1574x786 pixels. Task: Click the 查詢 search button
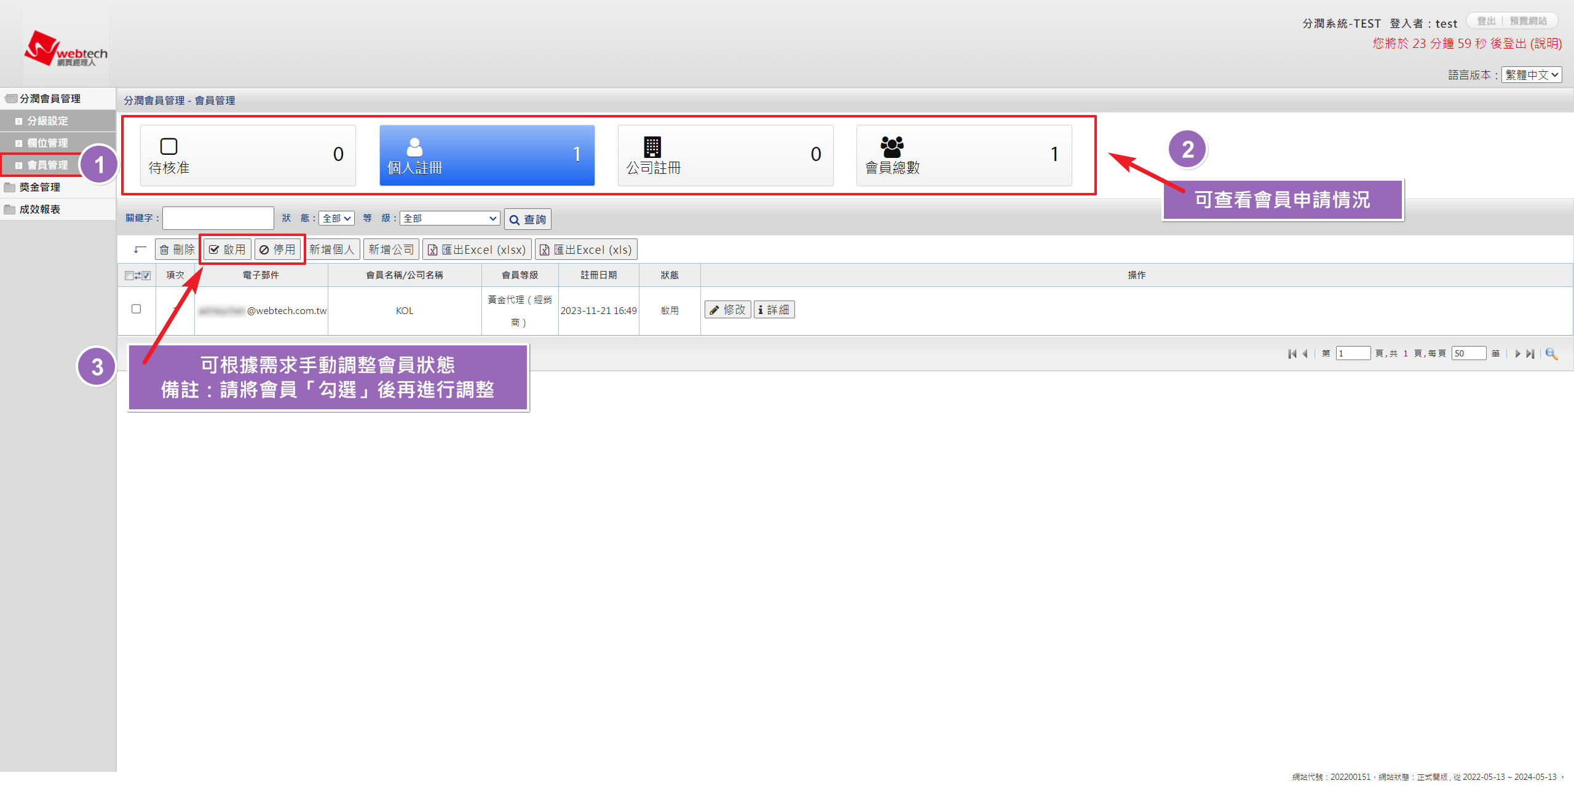(528, 219)
